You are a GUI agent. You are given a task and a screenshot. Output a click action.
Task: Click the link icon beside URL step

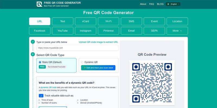click(33, 42)
